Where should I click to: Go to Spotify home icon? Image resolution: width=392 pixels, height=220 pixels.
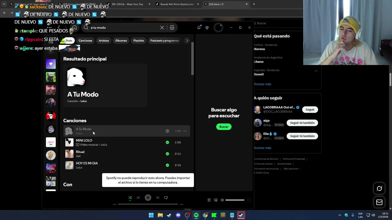point(74,28)
